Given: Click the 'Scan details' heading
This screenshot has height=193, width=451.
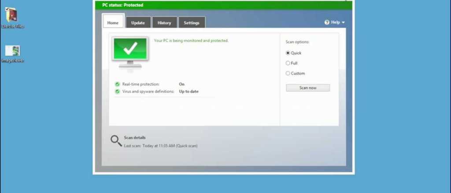Looking at the screenshot, I should pyautogui.click(x=135, y=138).
